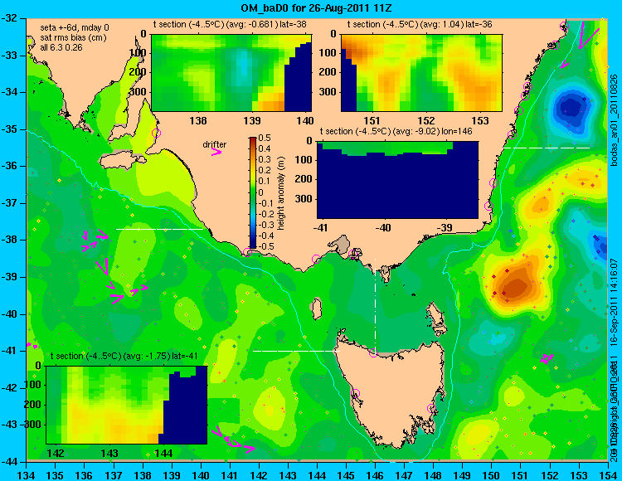Click the main longitude axis label 146

tap(375, 474)
